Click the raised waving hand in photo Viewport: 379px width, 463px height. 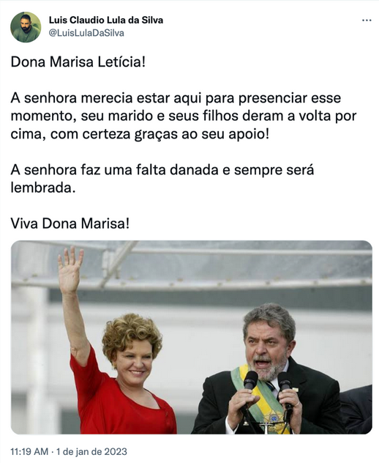click(x=70, y=270)
